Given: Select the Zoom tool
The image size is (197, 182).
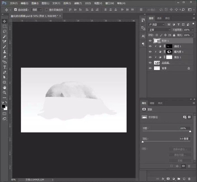Looking at the screenshot, I should [4, 92].
